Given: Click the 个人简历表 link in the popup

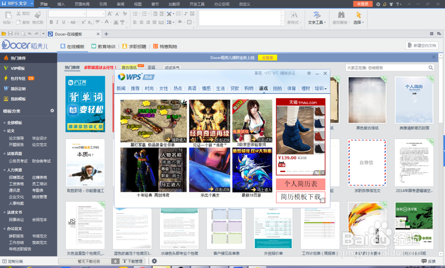Looking at the screenshot, I should (300, 184).
